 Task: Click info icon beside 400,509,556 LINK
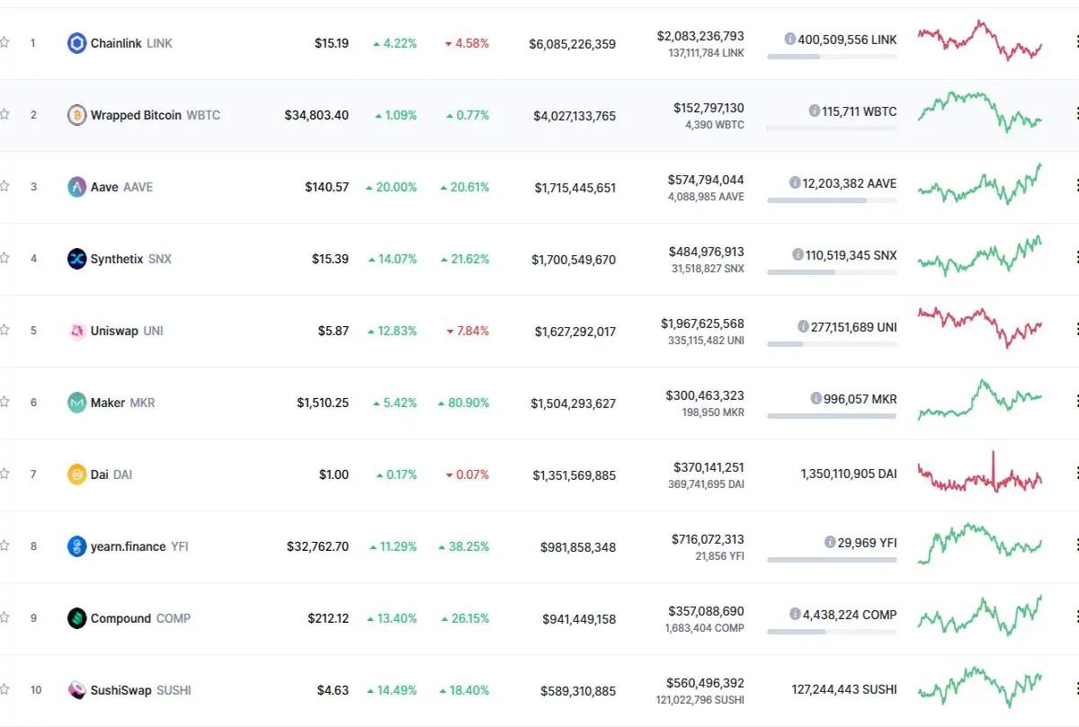coord(790,40)
